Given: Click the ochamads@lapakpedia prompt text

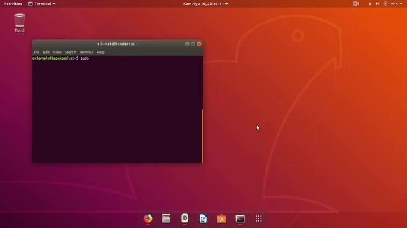Looking at the screenshot, I should (52, 58).
